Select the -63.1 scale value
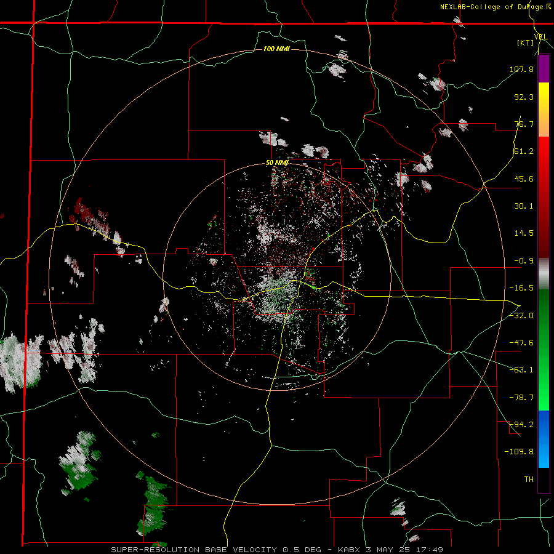554x554 pixels. (521, 370)
